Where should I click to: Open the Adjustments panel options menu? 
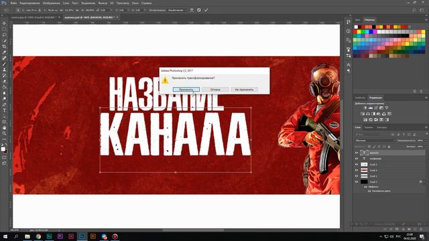coord(426,98)
